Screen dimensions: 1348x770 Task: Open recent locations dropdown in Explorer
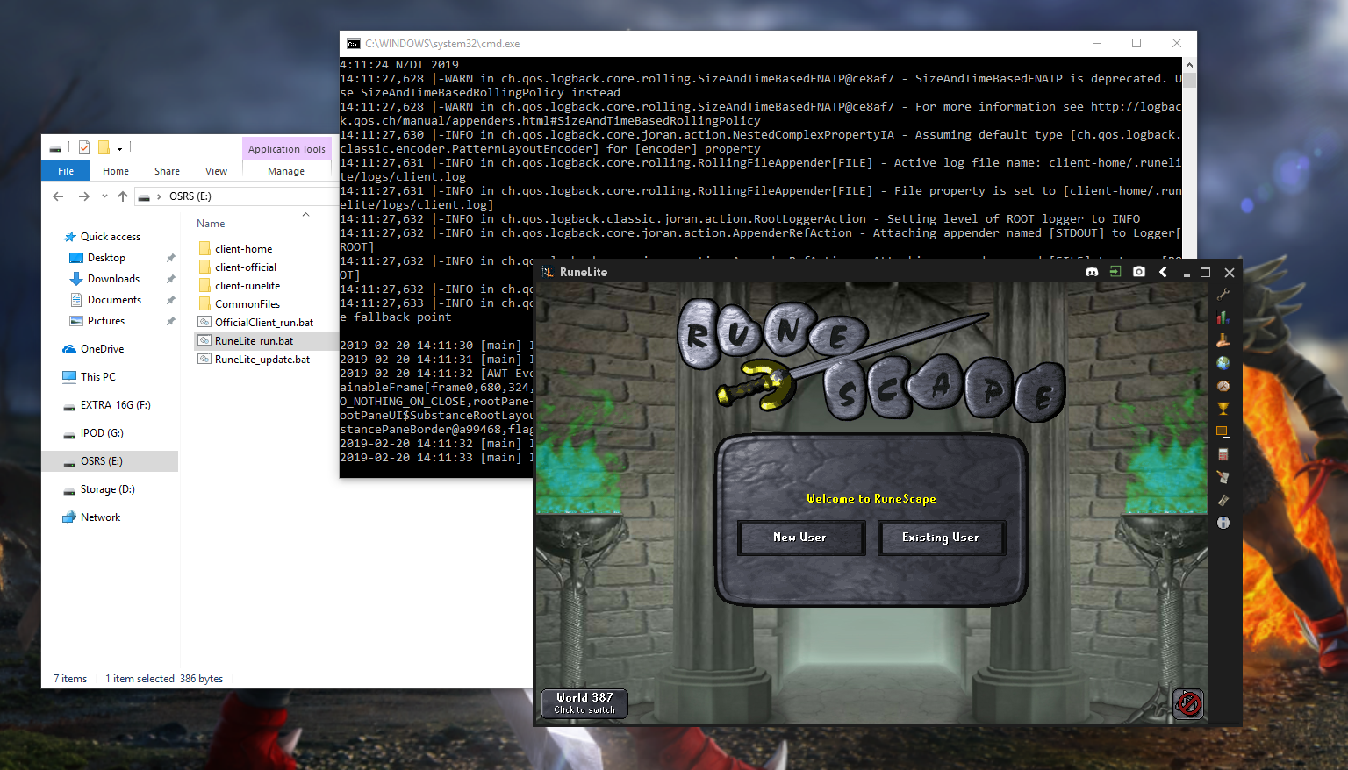click(104, 196)
